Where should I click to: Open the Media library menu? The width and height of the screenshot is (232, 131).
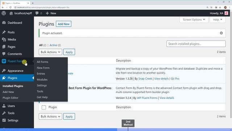coord(12,40)
